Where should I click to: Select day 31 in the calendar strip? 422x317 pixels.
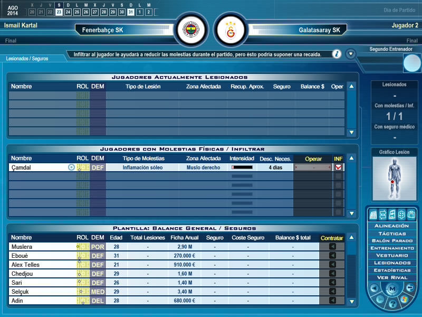pos(130,12)
